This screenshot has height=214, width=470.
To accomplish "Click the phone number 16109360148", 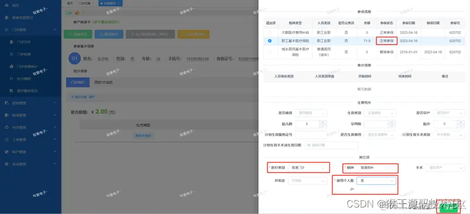I will (197, 59).
